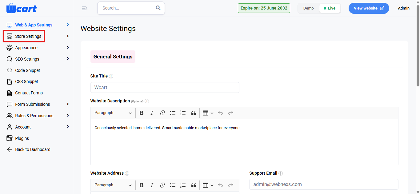Viewport: 420px width, 194px height.
Task: Expand Roles & Permissions chevron
Action: pos(68,115)
